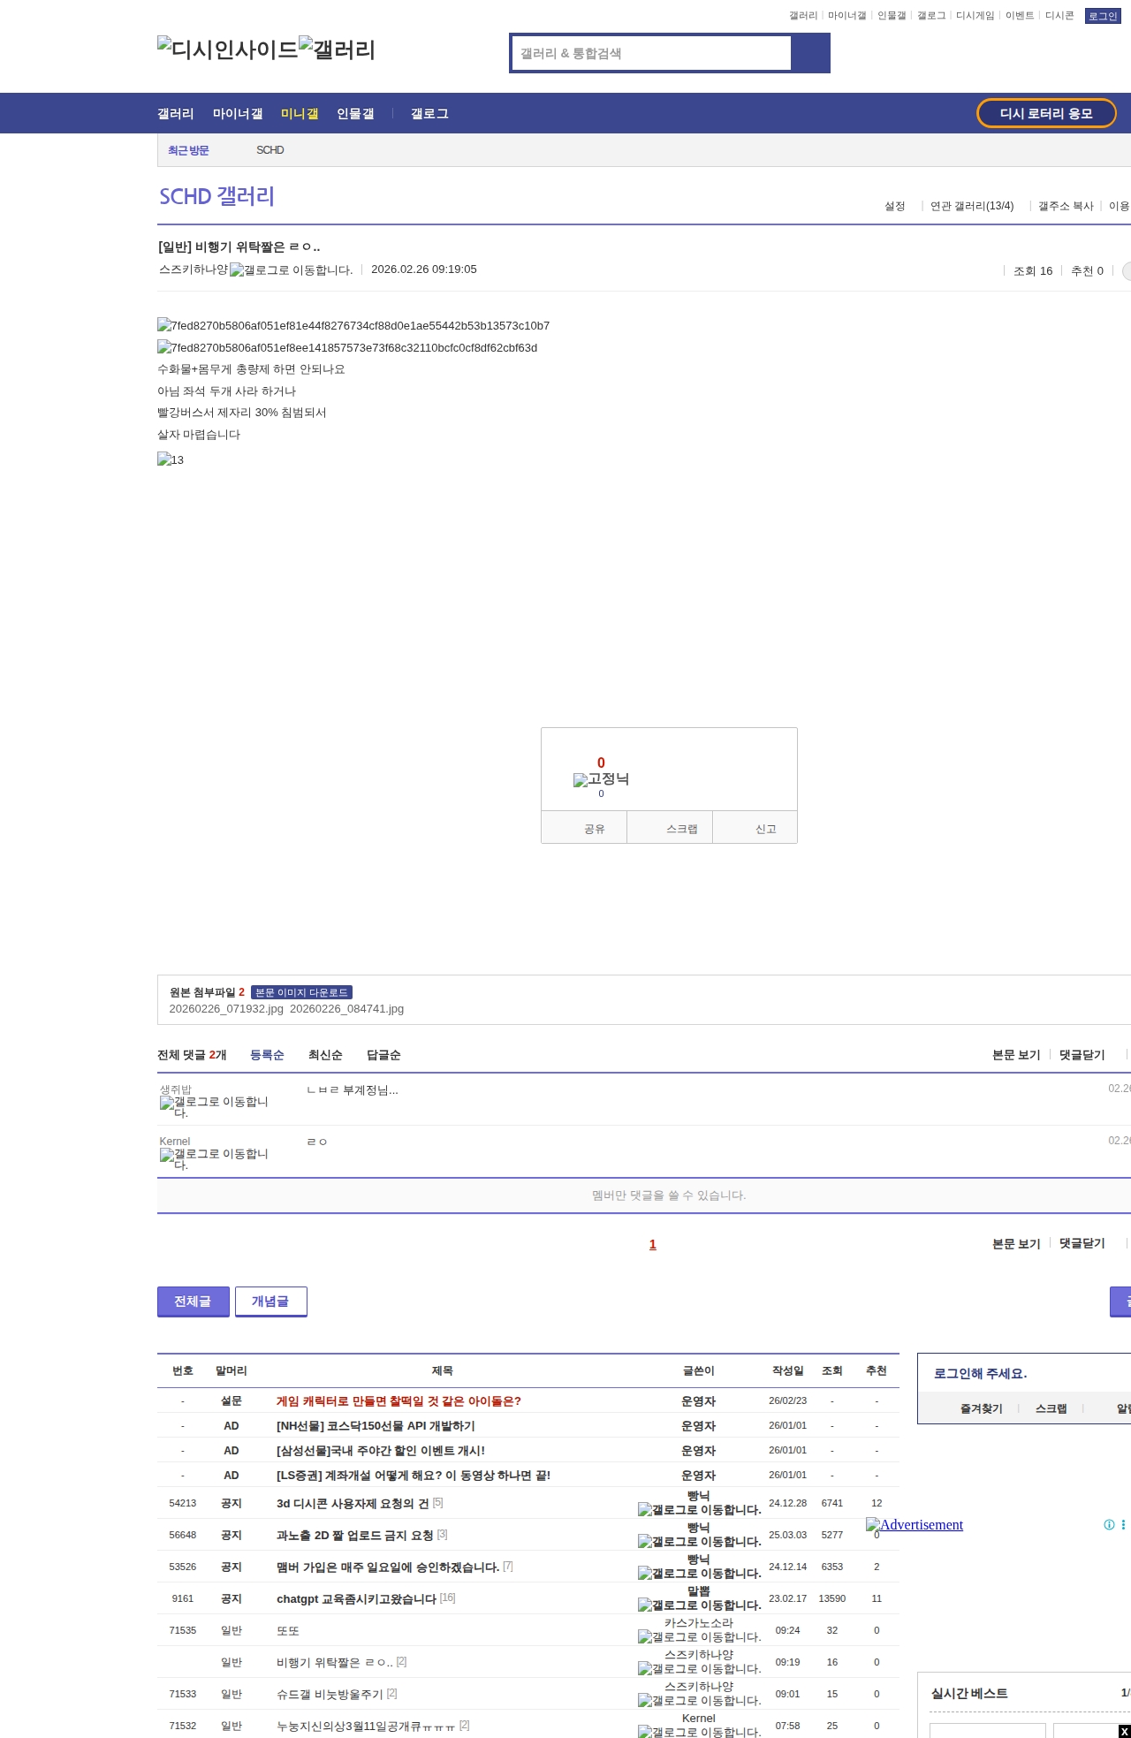Click gallog icon under commenter Kernel
Viewport: 1131px width, 1738px height.
point(214,1159)
